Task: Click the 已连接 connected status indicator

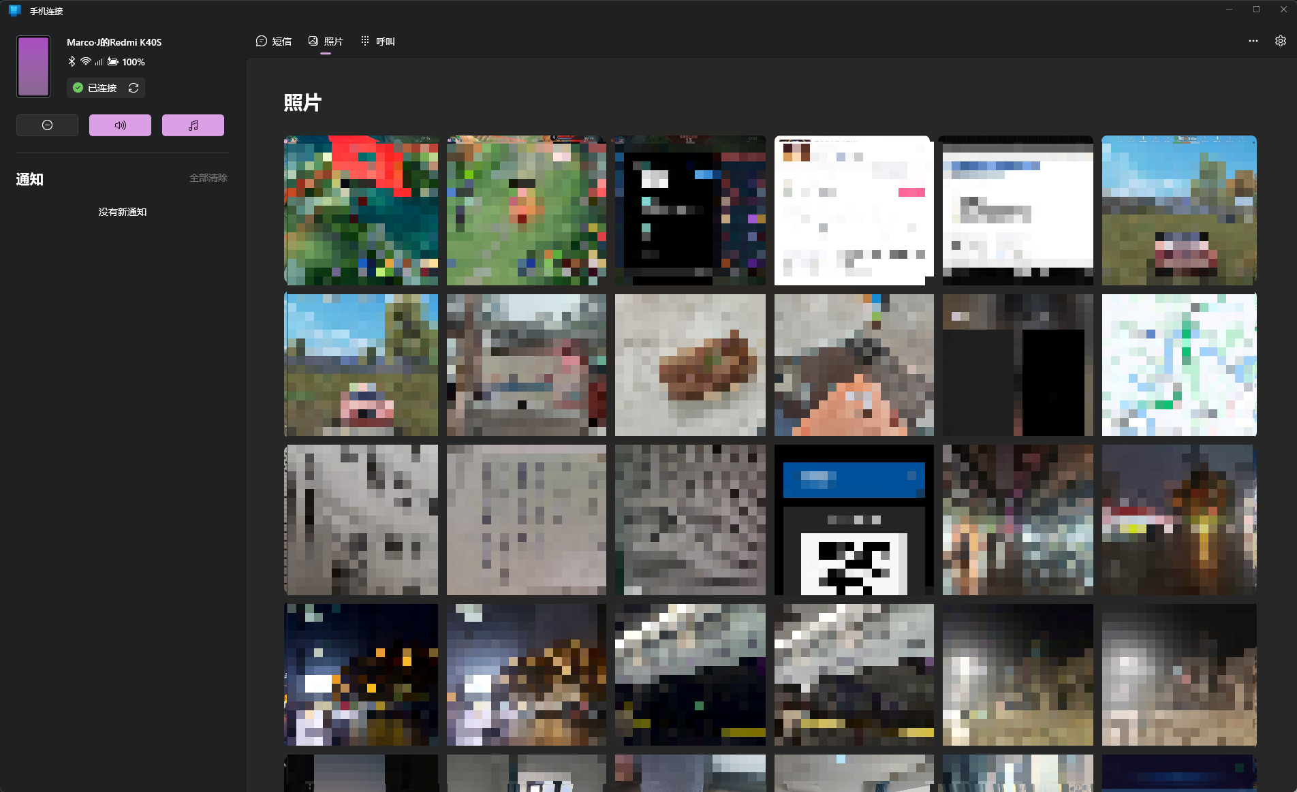Action: pyautogui.click(x=95, y=88)
